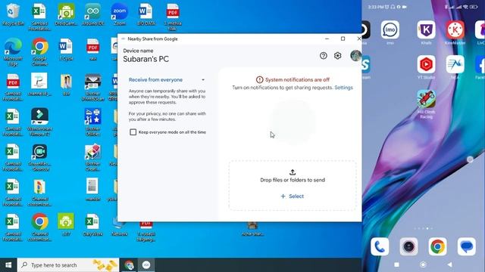The width and height of the screenshot is (485, 272).
Task: Open Wondershare Filmora desktop shortcut
Action: point(39,122)
